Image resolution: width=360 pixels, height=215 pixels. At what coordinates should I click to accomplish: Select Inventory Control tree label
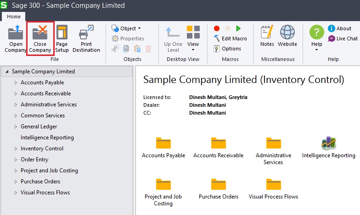tap(42, 149)
